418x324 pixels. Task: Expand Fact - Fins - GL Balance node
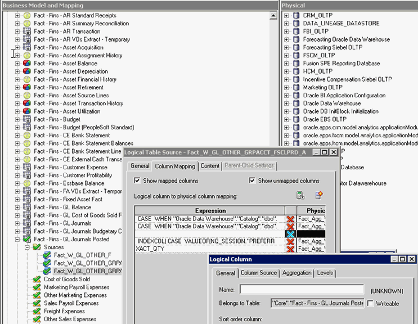(17, 208)
